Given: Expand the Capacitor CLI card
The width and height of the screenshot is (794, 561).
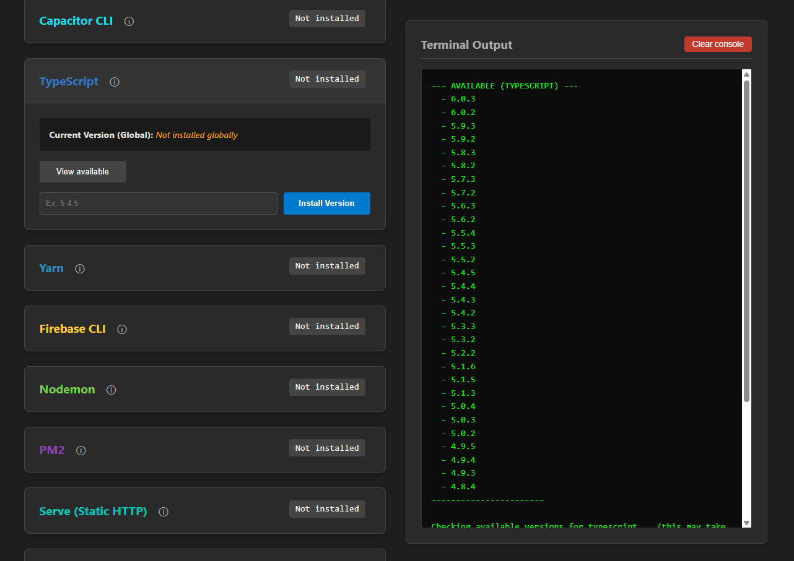Looking at the screenshot, I should tap(205, 21).
